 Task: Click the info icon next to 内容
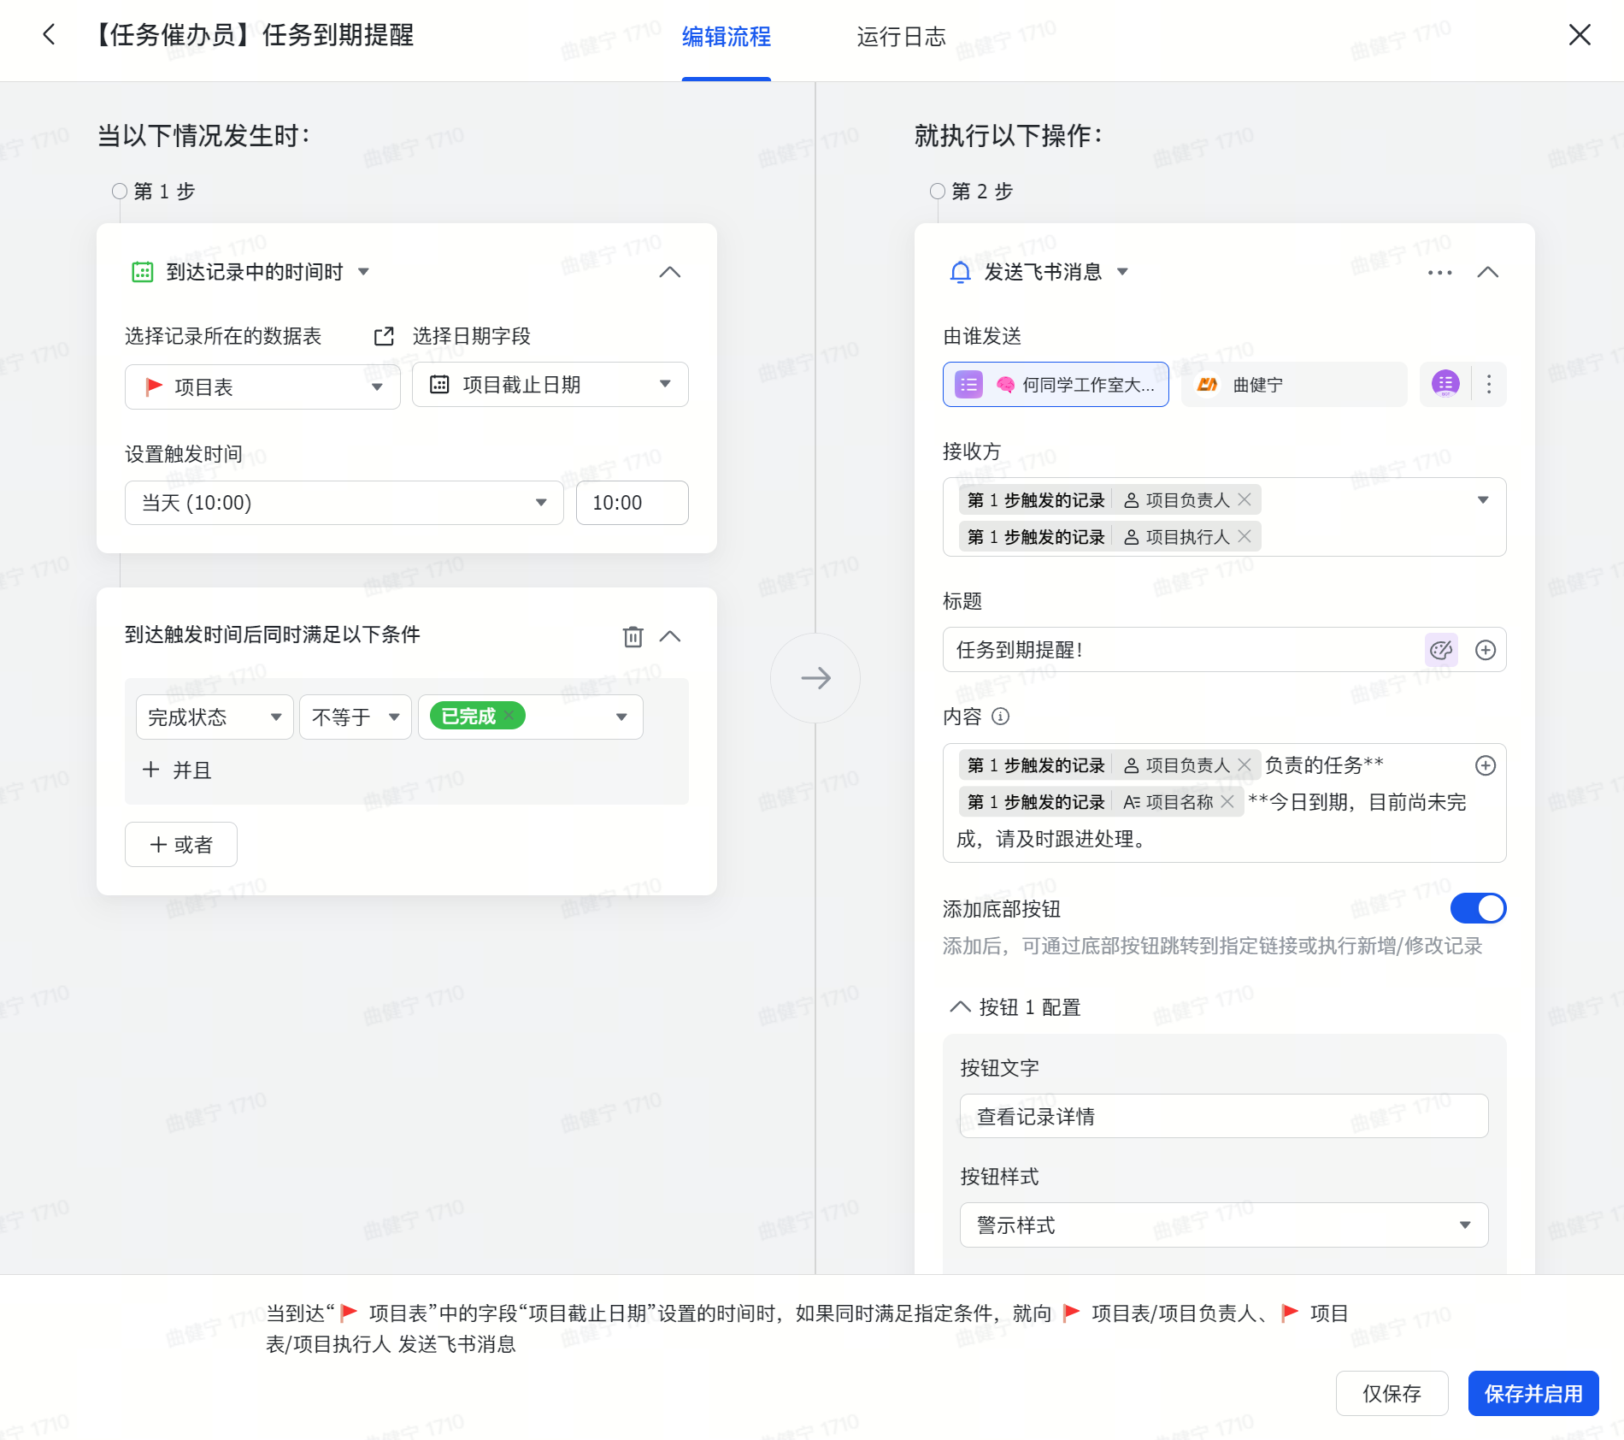(1000, 717)
